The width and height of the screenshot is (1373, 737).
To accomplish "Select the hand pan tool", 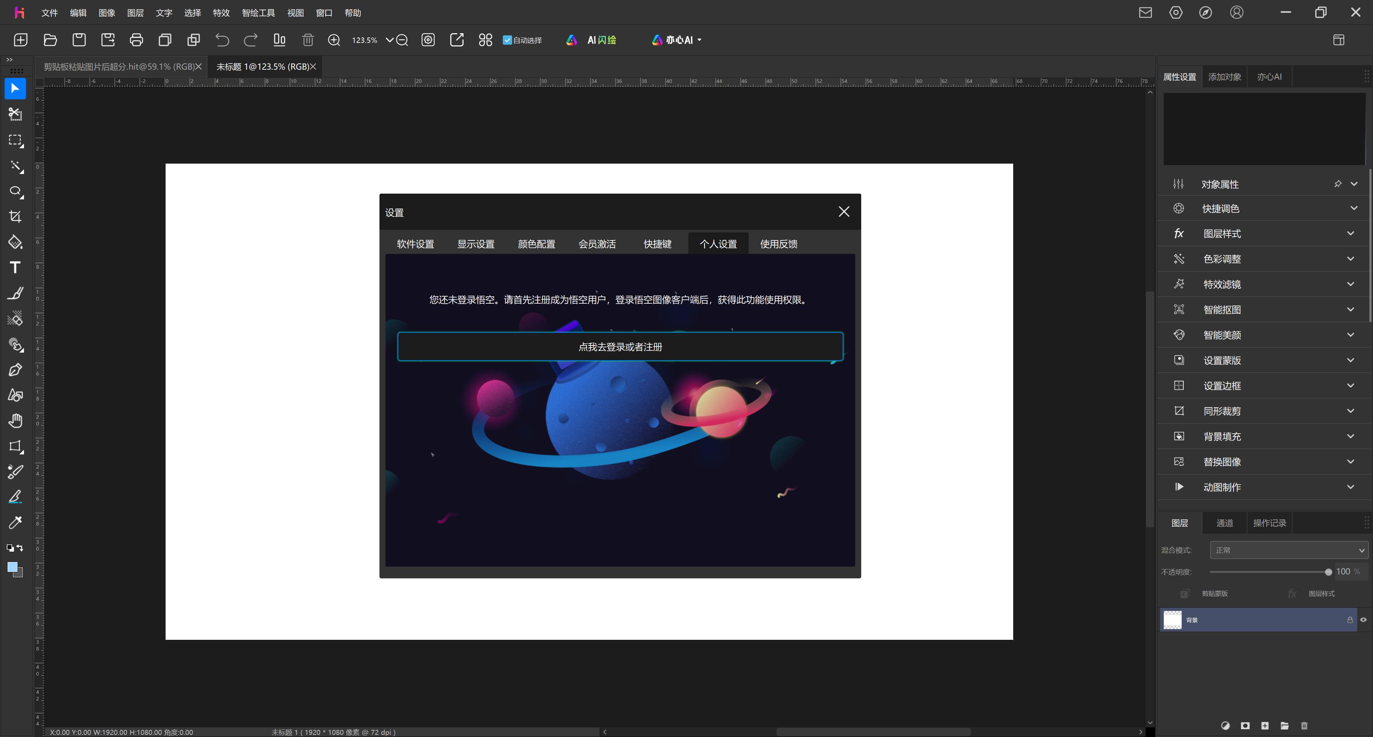I will 15,421.
